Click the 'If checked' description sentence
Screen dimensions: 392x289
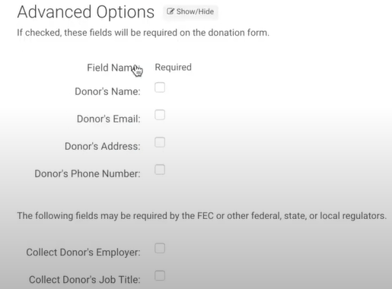tap(143, 33)
